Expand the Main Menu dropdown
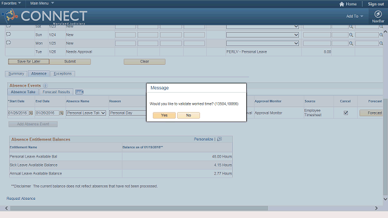Viewport: 388px width, 218px height. [42, 3]
